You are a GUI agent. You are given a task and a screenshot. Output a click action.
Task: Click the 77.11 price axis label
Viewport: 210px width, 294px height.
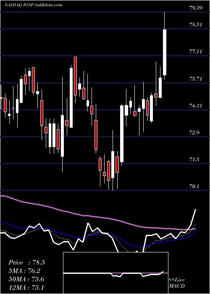pos(196,52)
